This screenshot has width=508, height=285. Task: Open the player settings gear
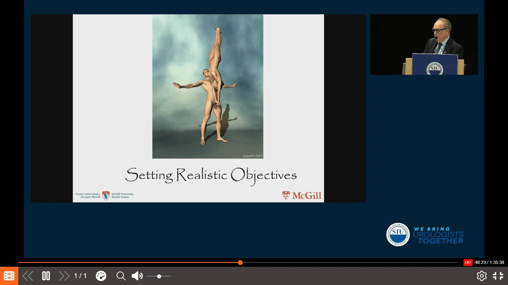[x=482, y=276]
